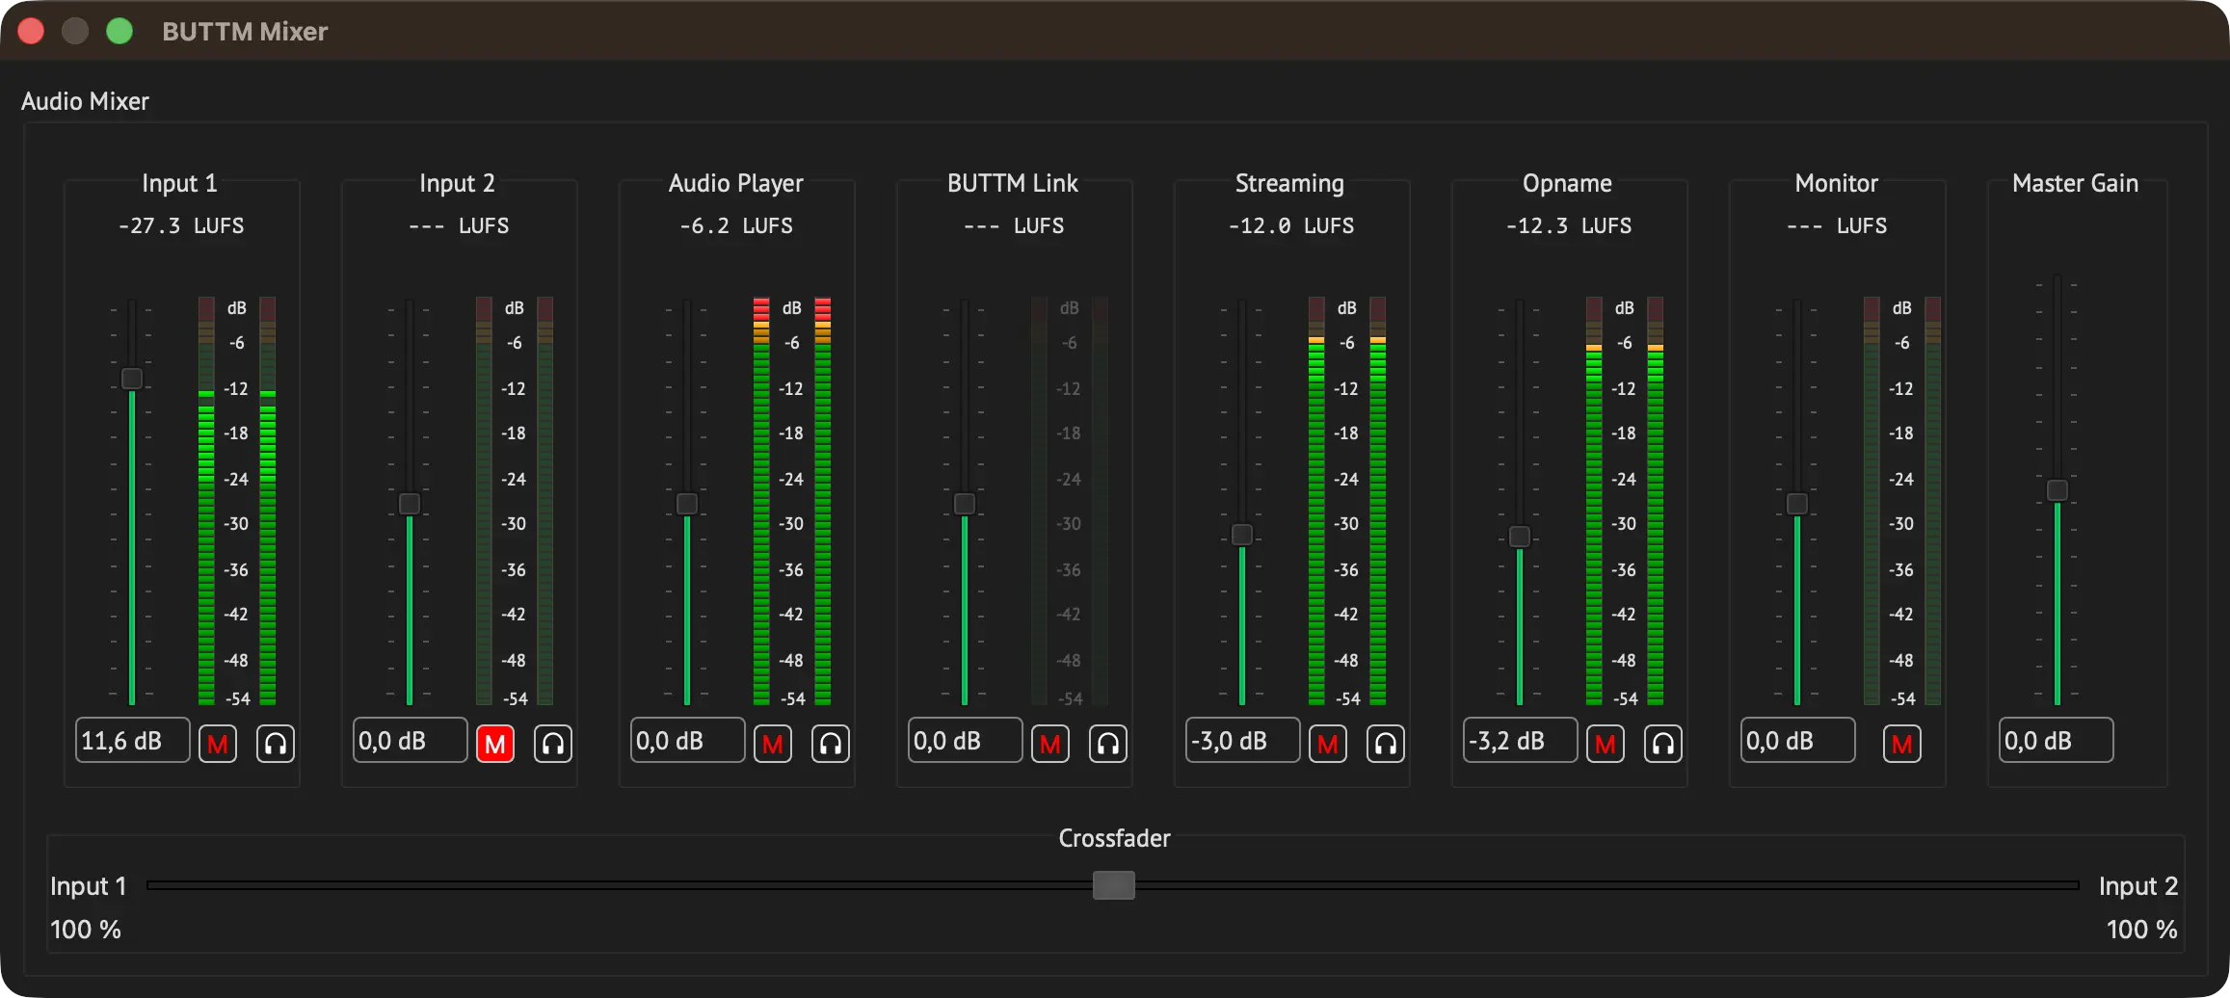This screenshot has width=2230, height=998.
Task: Click the Streaming fader handle
Action: click(x=1242, y=535)
